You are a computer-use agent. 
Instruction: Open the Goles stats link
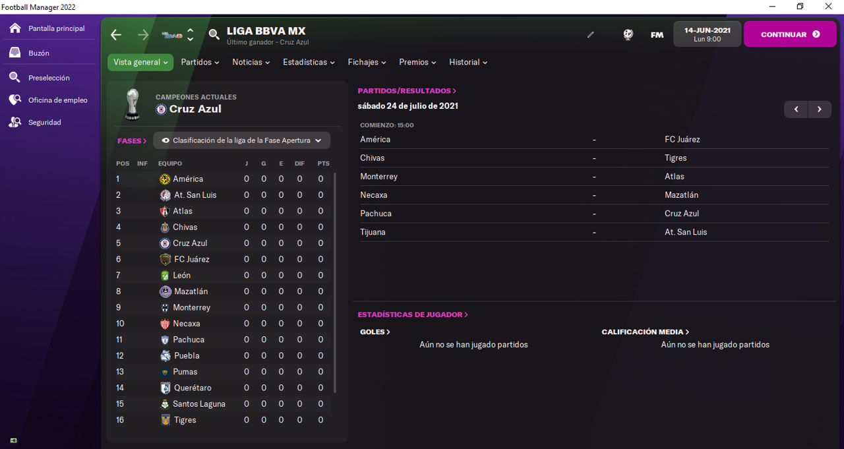(x=375, y=332)
